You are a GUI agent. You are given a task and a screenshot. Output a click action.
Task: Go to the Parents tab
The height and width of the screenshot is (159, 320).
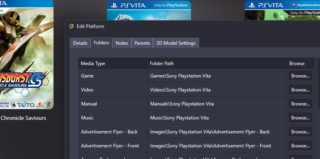[x=142, y=43]
